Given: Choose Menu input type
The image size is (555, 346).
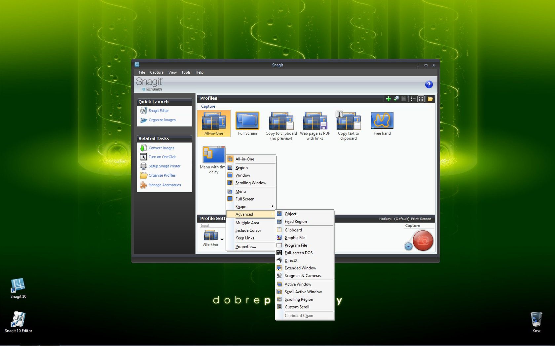Looking at the screenshot, I should [251, 191].
